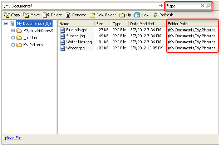Click the Blue hills.jpg file icon

coord(63,30)
